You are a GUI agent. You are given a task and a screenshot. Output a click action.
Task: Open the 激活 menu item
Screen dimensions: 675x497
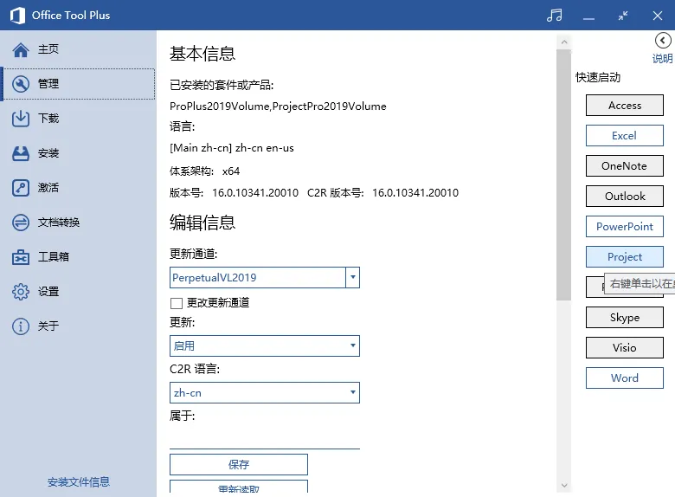[x=79, y=188]
